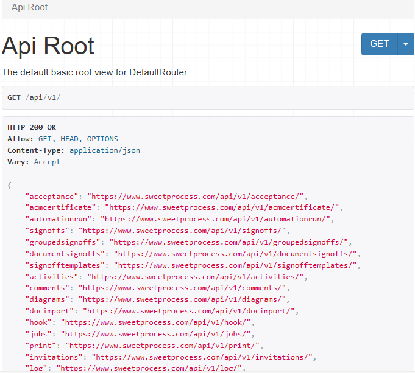Click the Api Root breadcrumb link

point(29,7)
